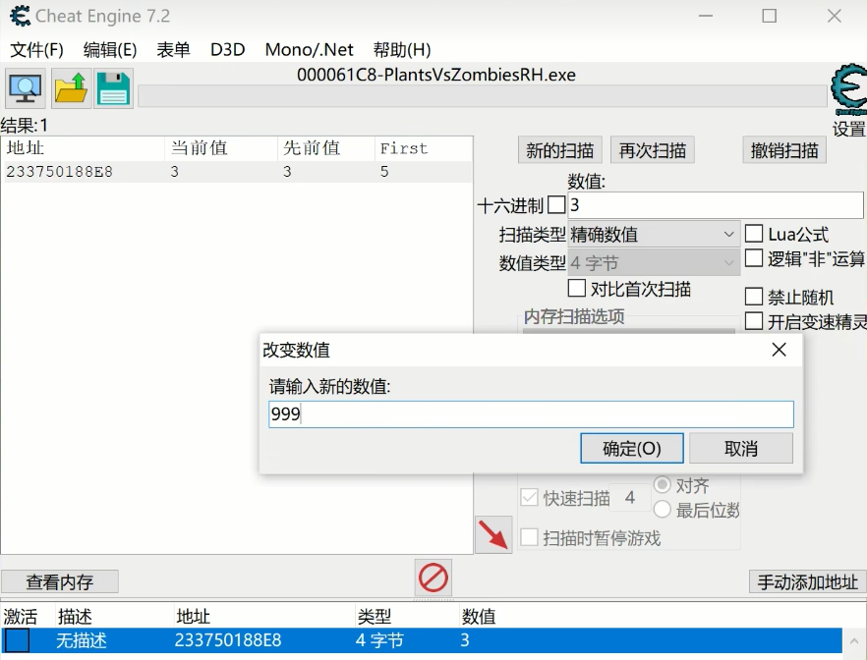867x660 pixels.
Task: Toggle the 十六进制 checkbox
Action: click(x=556, y=205)
